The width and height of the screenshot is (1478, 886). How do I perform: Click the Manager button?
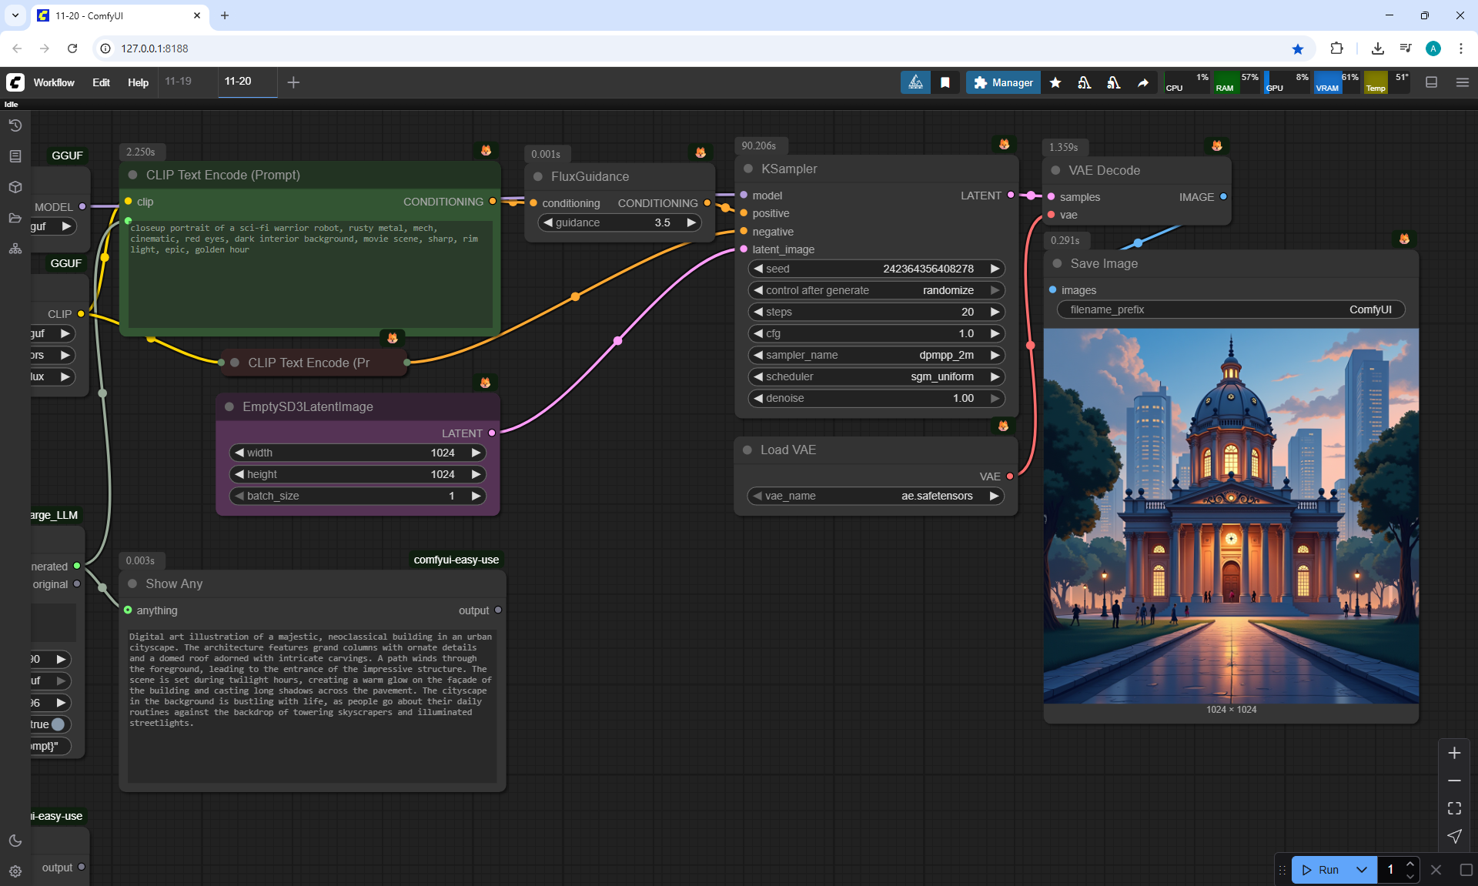[1003, 82]
